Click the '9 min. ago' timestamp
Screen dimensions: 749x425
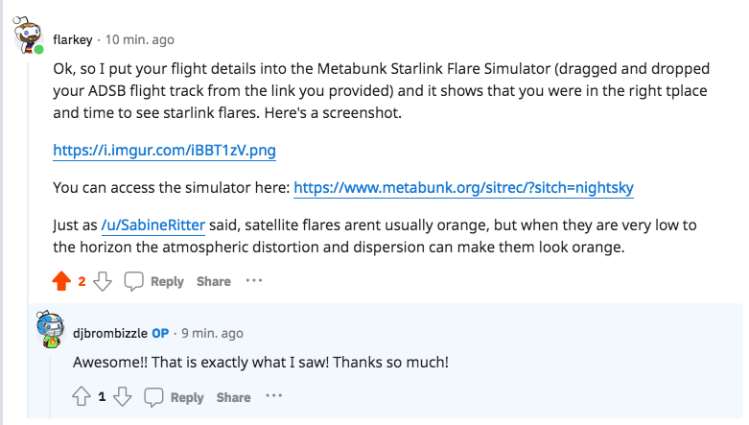pos(211,333)
